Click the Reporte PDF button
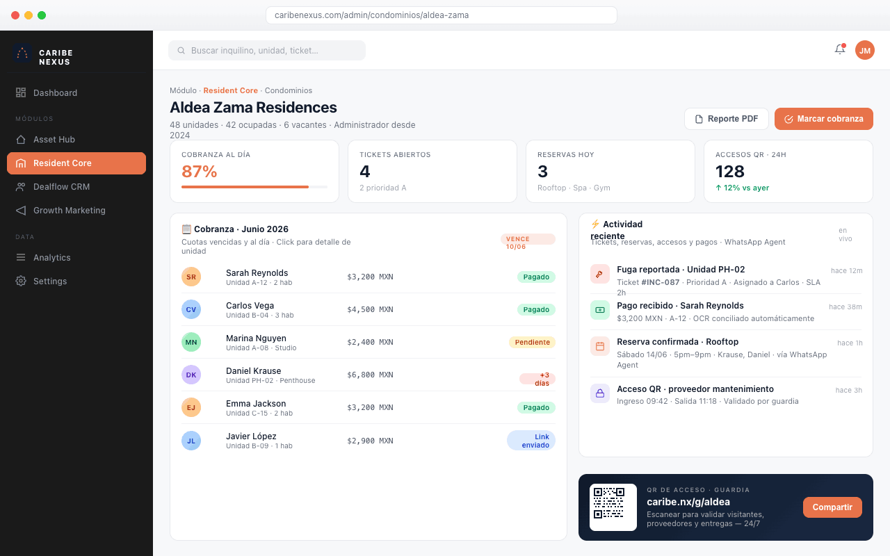 [727, 119]
